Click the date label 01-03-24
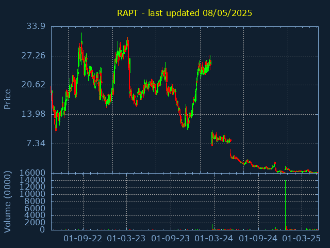Image resolution: width=330 pixels, height=248 pixels. pos(214,239)
